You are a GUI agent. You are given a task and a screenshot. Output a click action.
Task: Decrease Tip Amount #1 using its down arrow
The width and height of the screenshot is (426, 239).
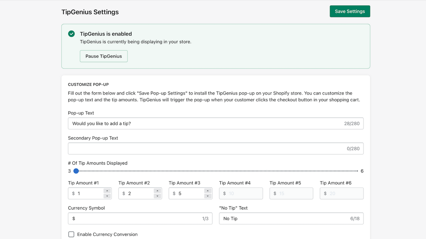pos(107,196)
